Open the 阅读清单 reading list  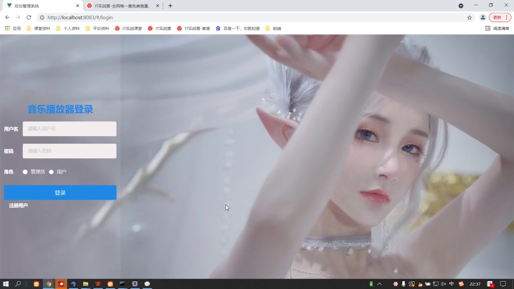(497, 28)
